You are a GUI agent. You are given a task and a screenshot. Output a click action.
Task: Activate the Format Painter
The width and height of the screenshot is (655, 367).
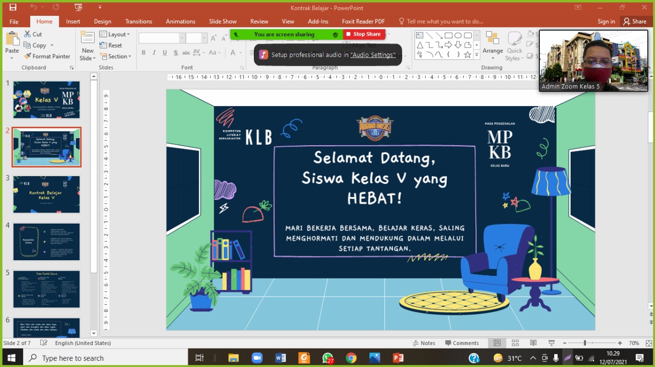coord(47,57)
